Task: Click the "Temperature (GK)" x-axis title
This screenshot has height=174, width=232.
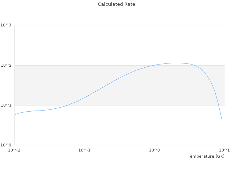Action: click(x=206, y=156)
